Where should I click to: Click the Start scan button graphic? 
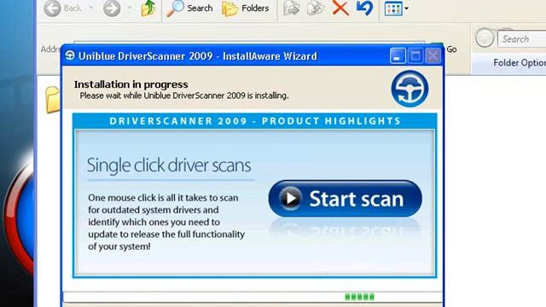point(345,199)
